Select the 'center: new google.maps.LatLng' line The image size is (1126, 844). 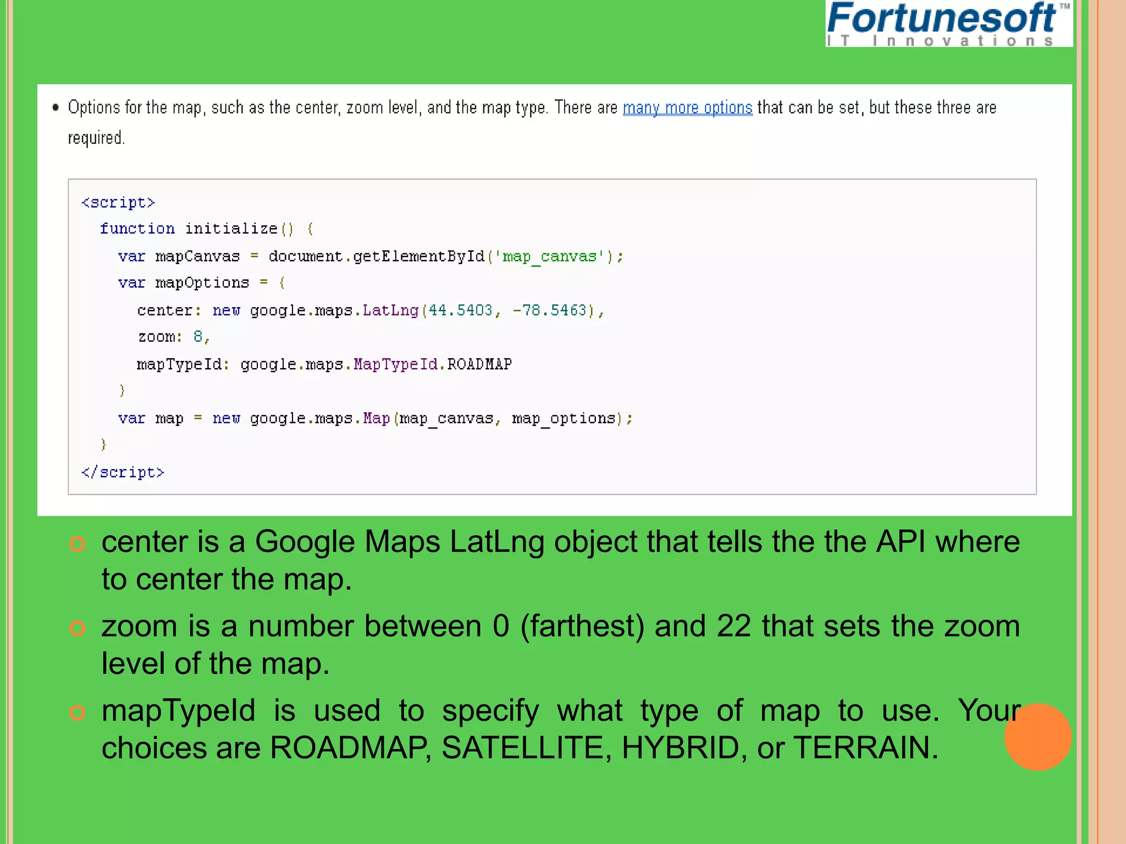(x=371, y=310)
